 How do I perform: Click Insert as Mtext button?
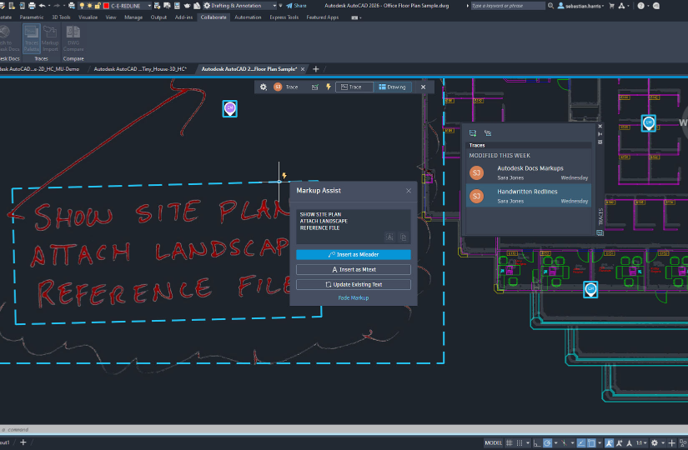354,269
